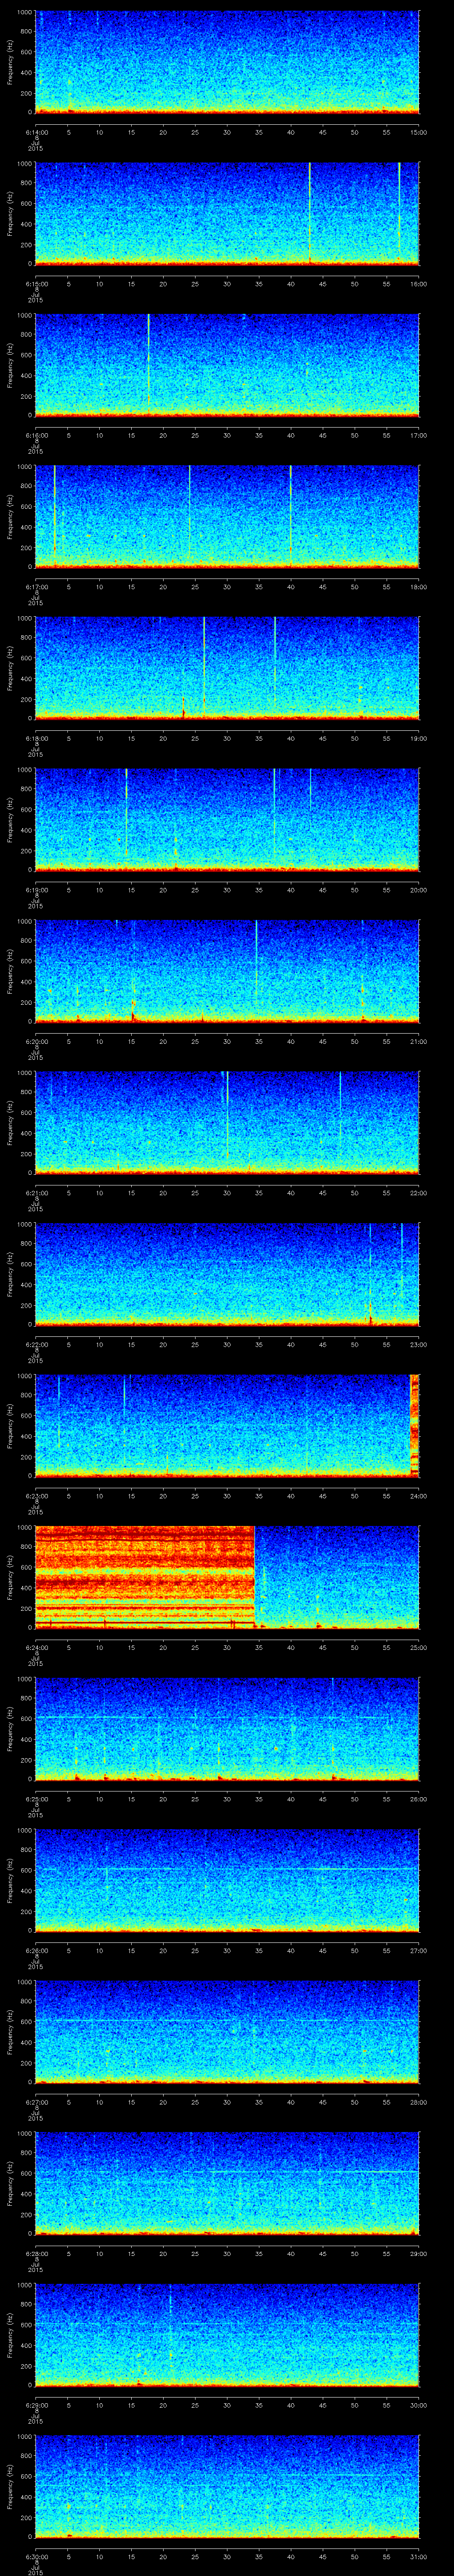Image resolution: width=454 pixels, height=2576 pixels.
Task: Click the spectrogram panel starting at 6:23:00
Action: (227, 1425)
